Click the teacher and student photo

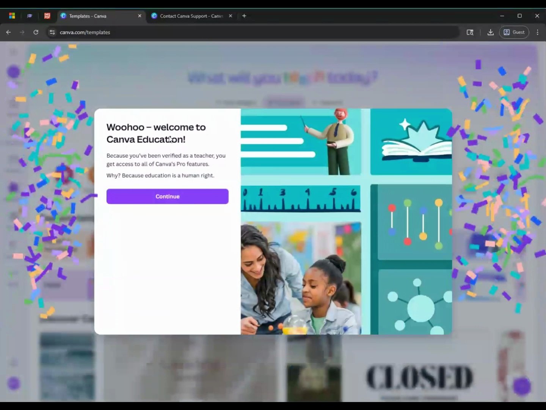(x=301, y=278)
